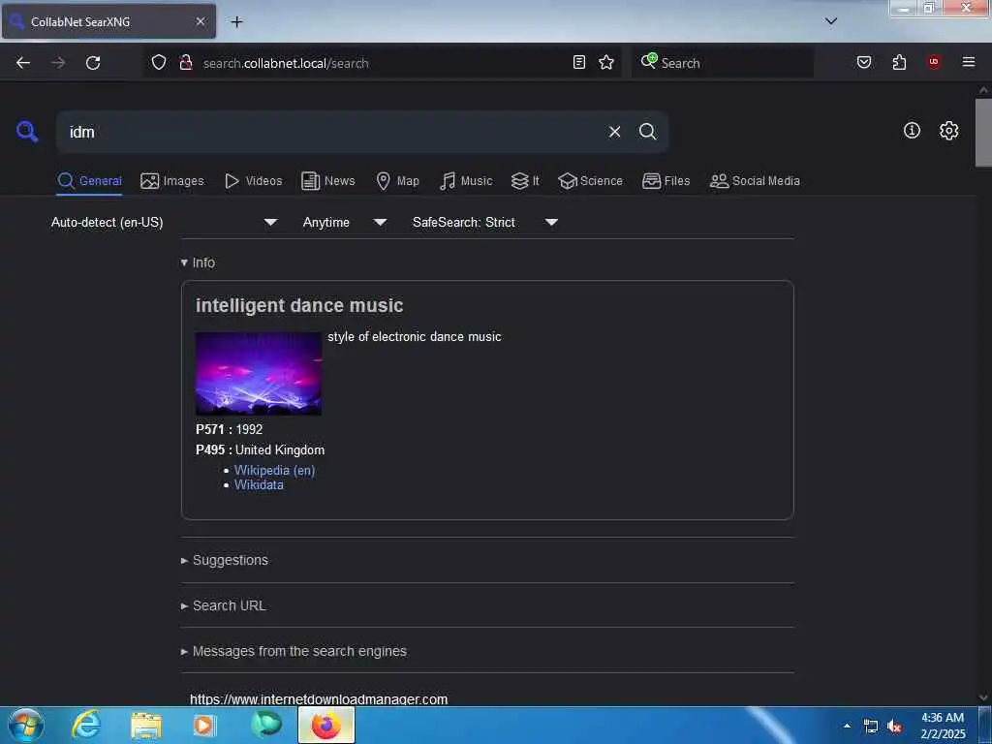The image size is (992, 744).
Task: Switch to the Files tab
Action: coord(666,181)
